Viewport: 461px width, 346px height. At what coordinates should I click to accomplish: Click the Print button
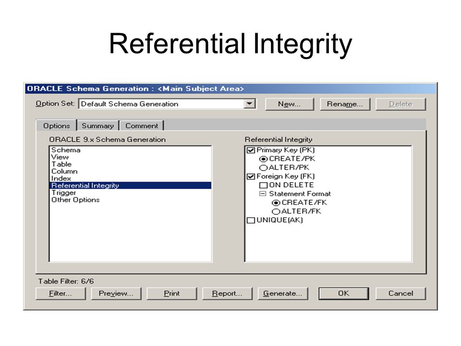[x=172, y=293]
